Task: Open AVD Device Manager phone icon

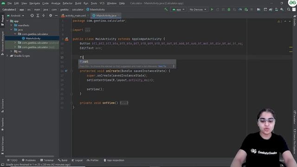Action: (x=277, y=9)
